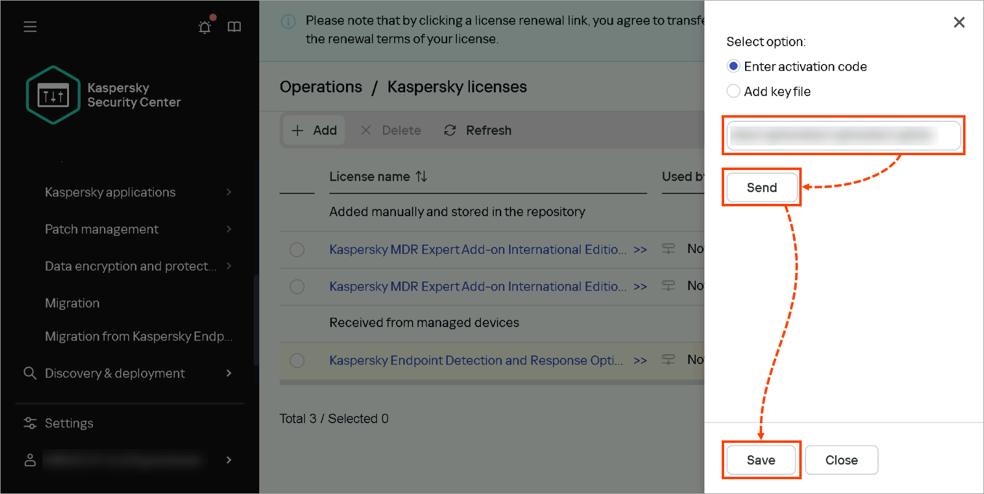Select the Enter activation code option
This screenshot has height=494, width=984.
tap(733, 66)
